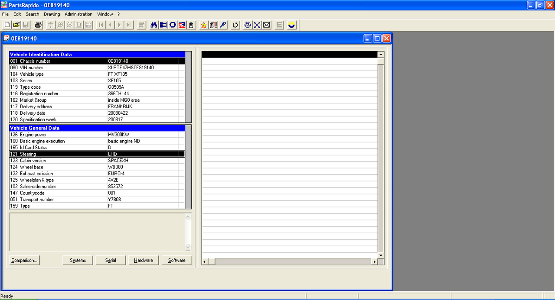Click the zoom-out magnifier toolbar icon
Image resolution: width=555 pixels, height=300 pixels.
tap(69, 25)
